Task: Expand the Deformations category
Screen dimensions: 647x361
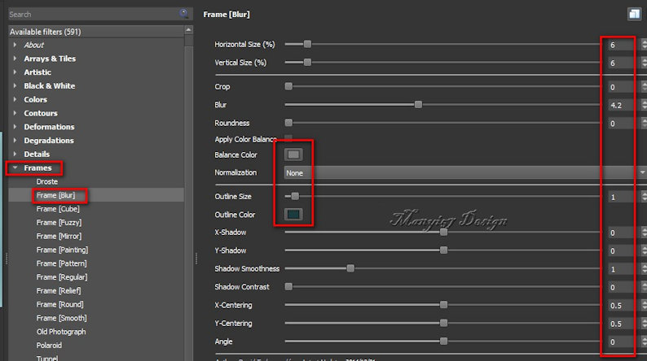Action: [15, 127]
